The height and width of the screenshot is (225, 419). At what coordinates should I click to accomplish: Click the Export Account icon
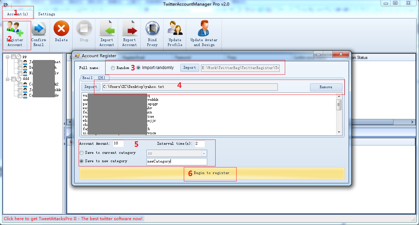coord(130,28)
